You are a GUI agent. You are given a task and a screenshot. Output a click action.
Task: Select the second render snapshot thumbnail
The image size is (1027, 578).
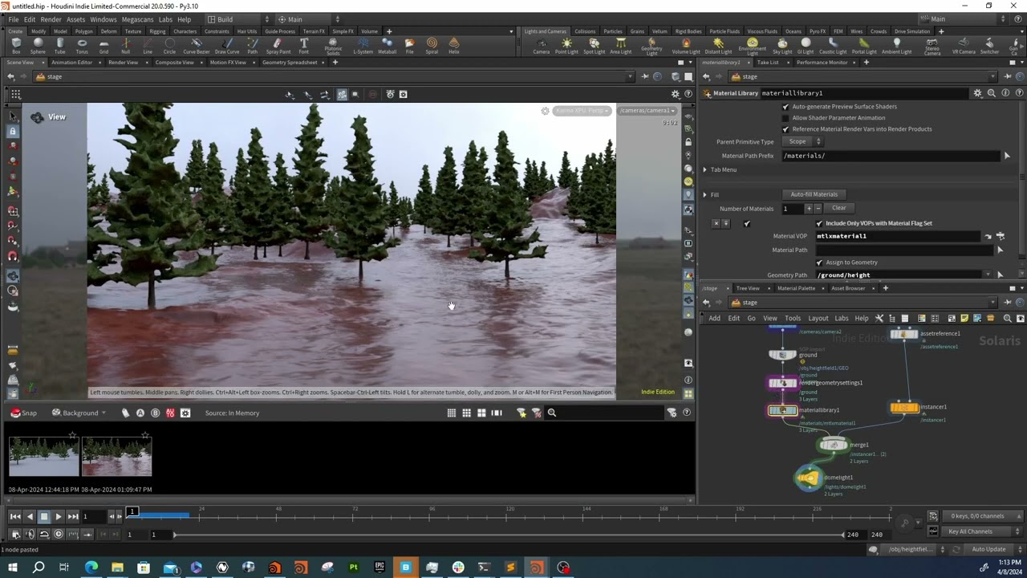pyautogui.click(x=116, y=457)
